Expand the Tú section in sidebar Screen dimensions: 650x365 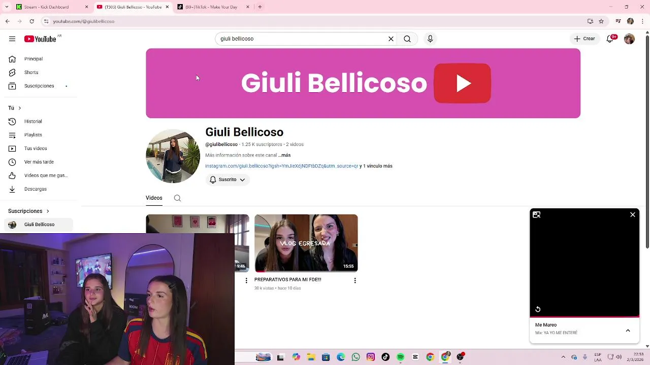(15, 108)
